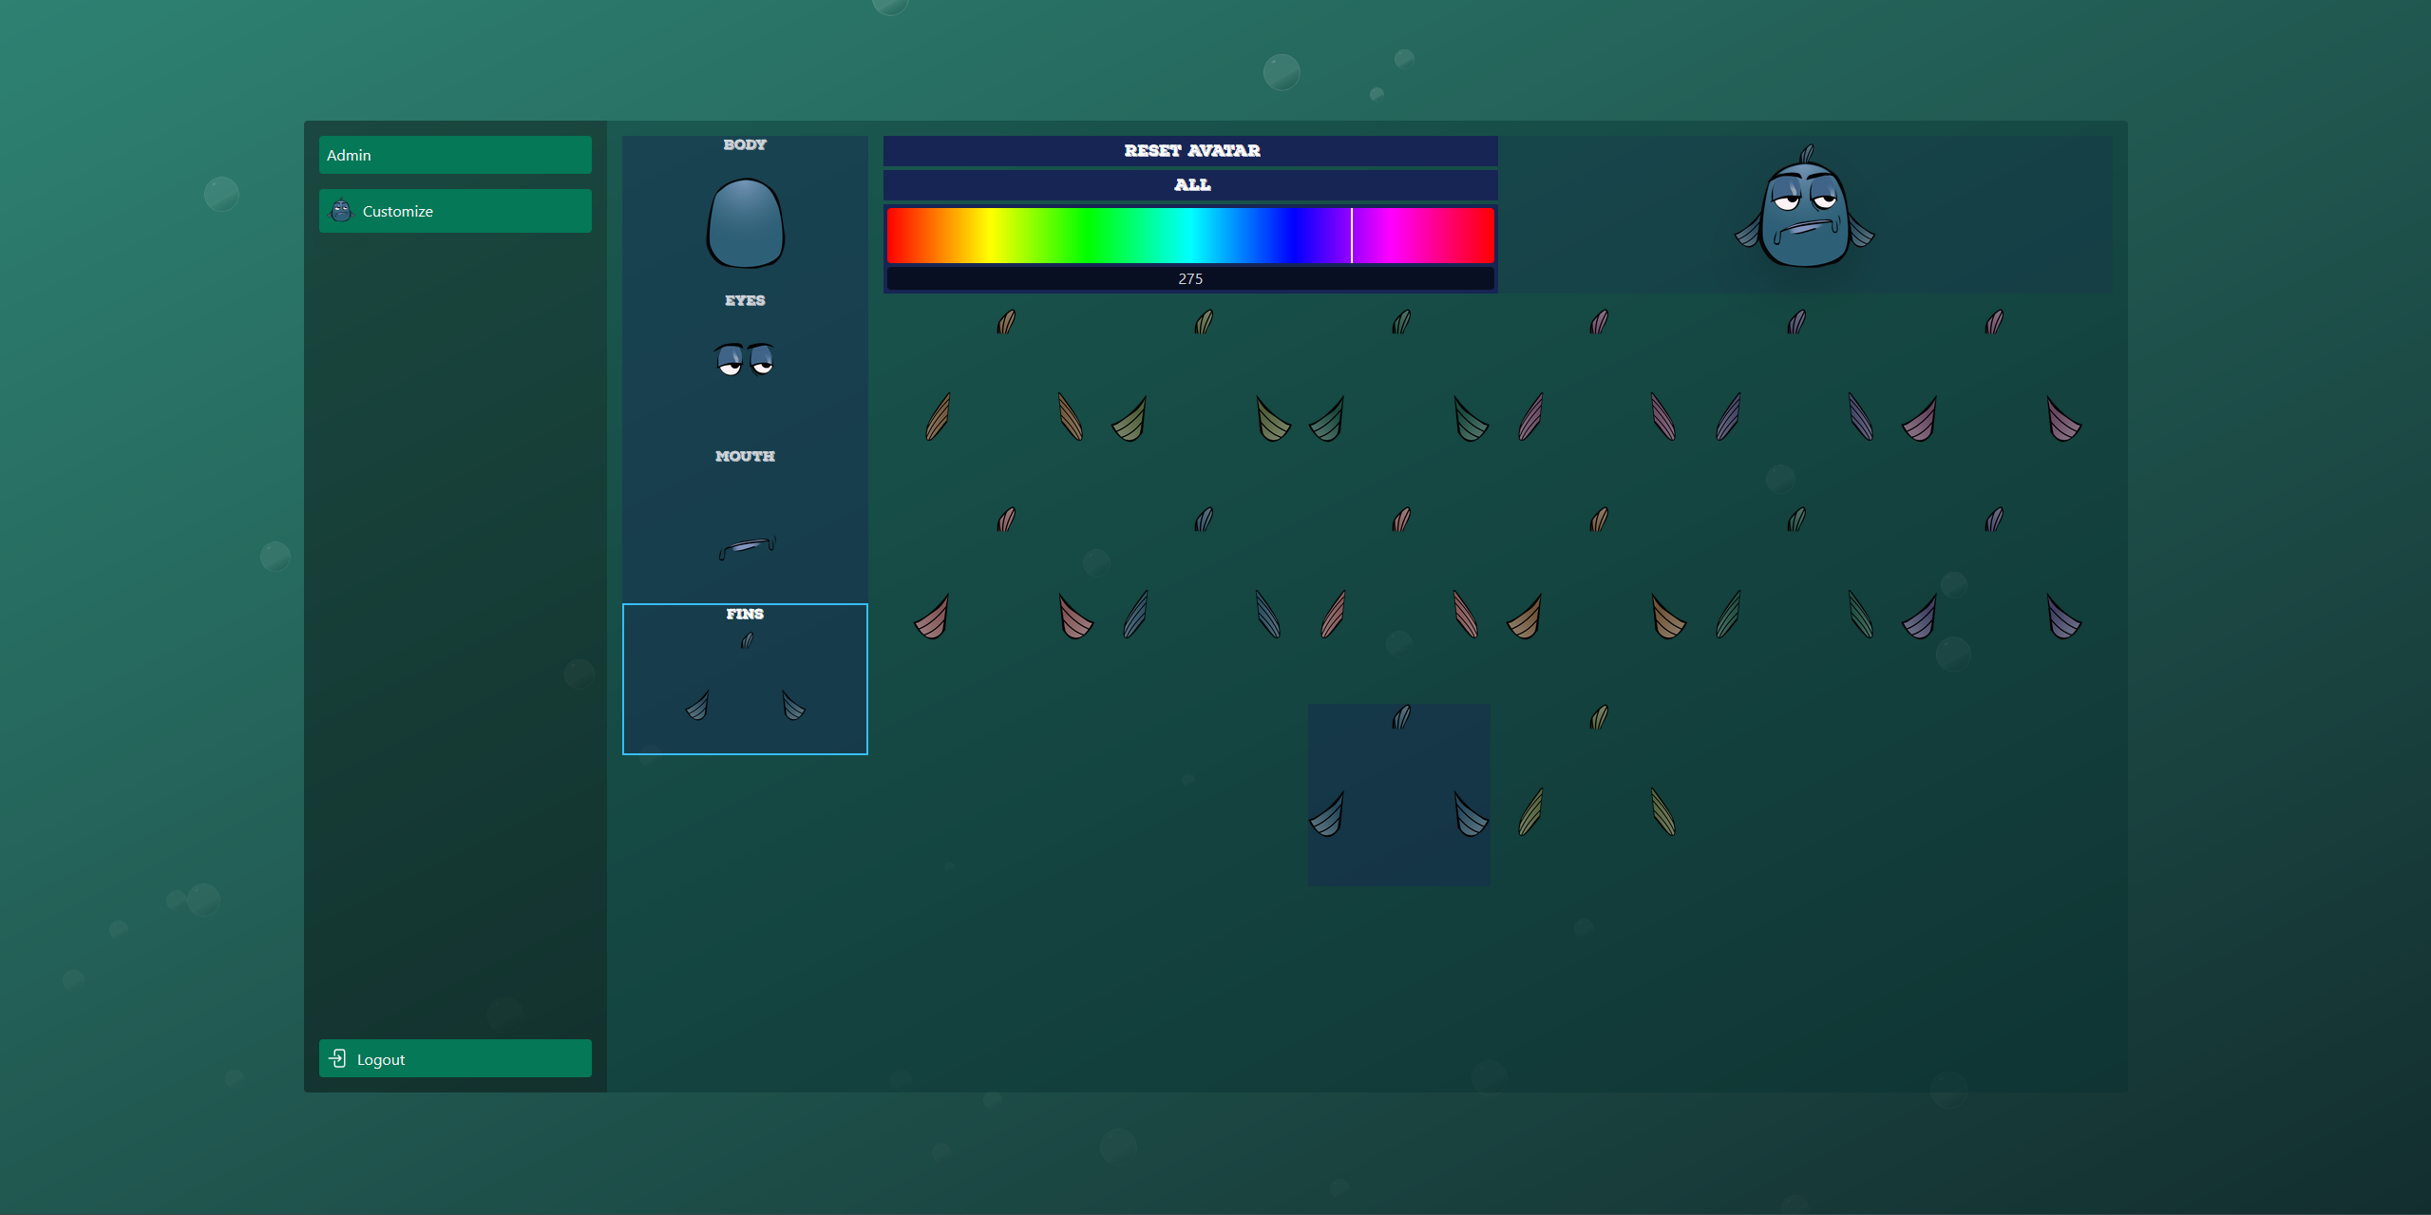Select the highlighted FINS panel
This screenshot has width=2431, height=1215.
point(745,678)
